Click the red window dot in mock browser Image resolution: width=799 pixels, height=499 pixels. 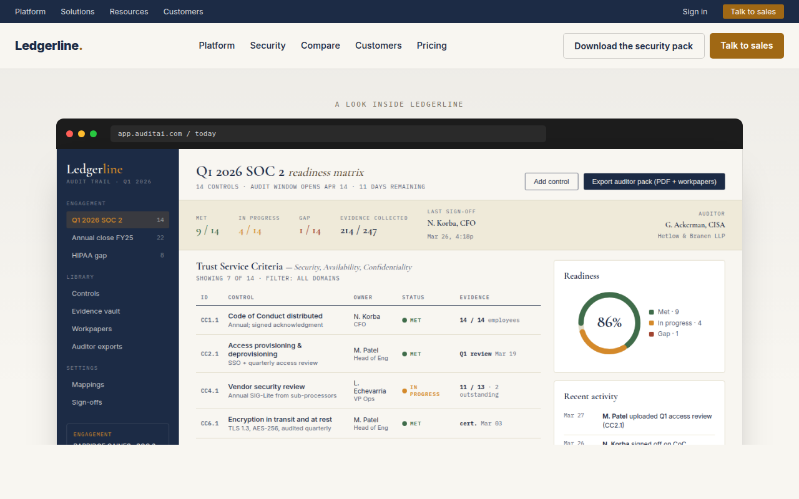coord(69,133)
